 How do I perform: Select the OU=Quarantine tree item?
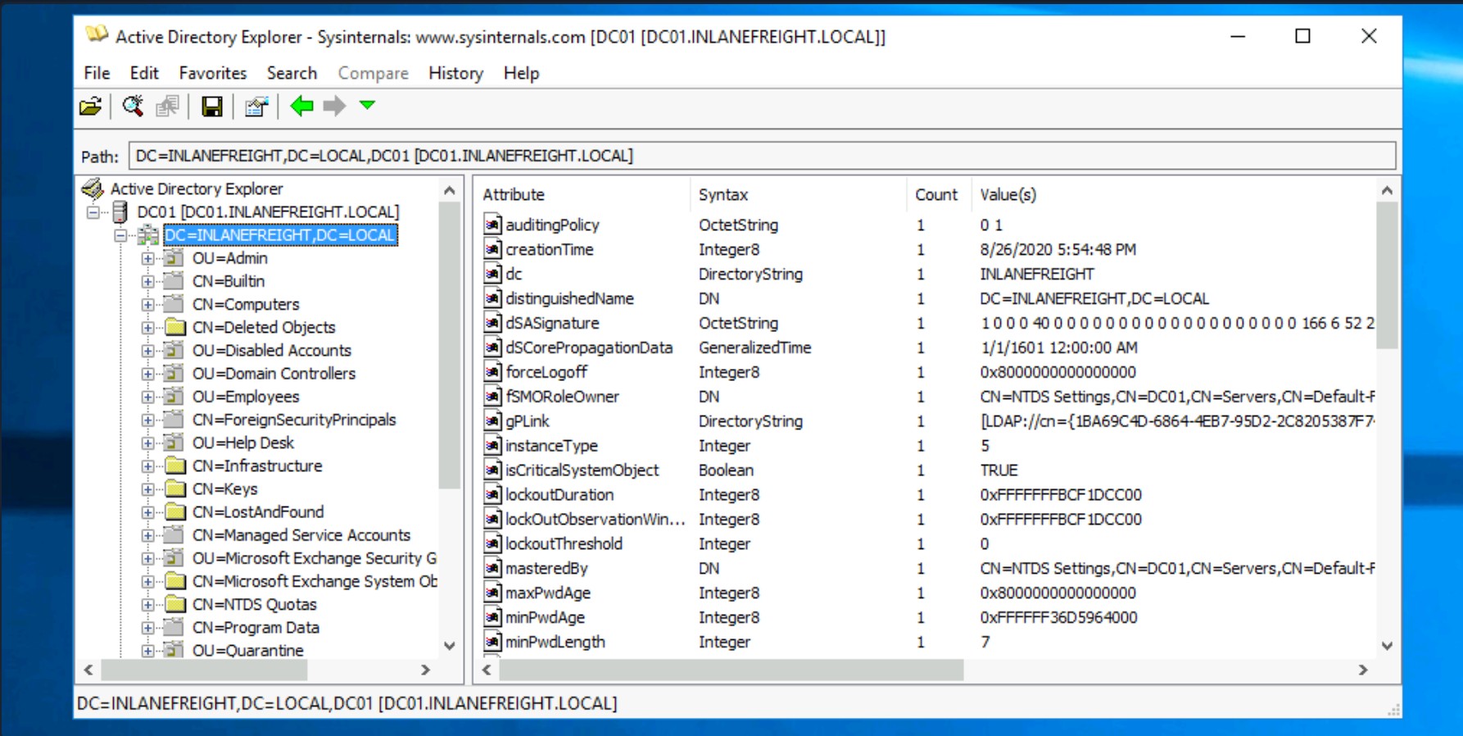(247, 650)
